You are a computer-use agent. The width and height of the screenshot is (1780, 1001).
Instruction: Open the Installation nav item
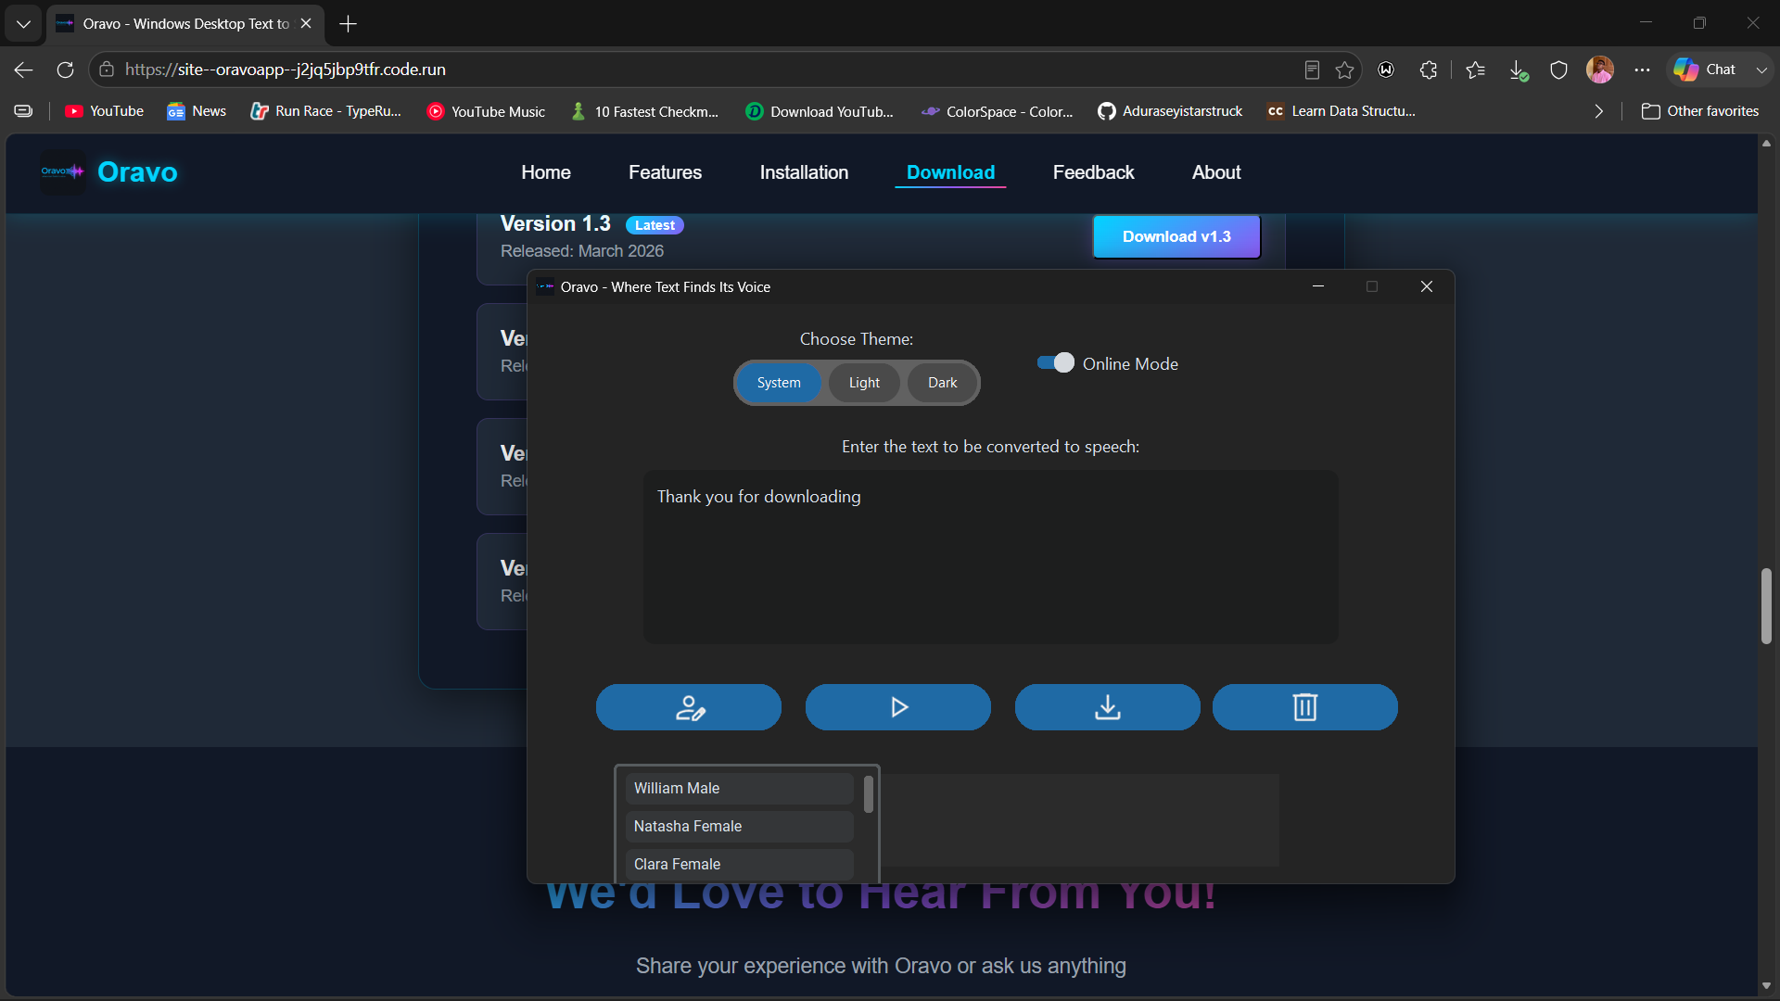tap(804, 172)
